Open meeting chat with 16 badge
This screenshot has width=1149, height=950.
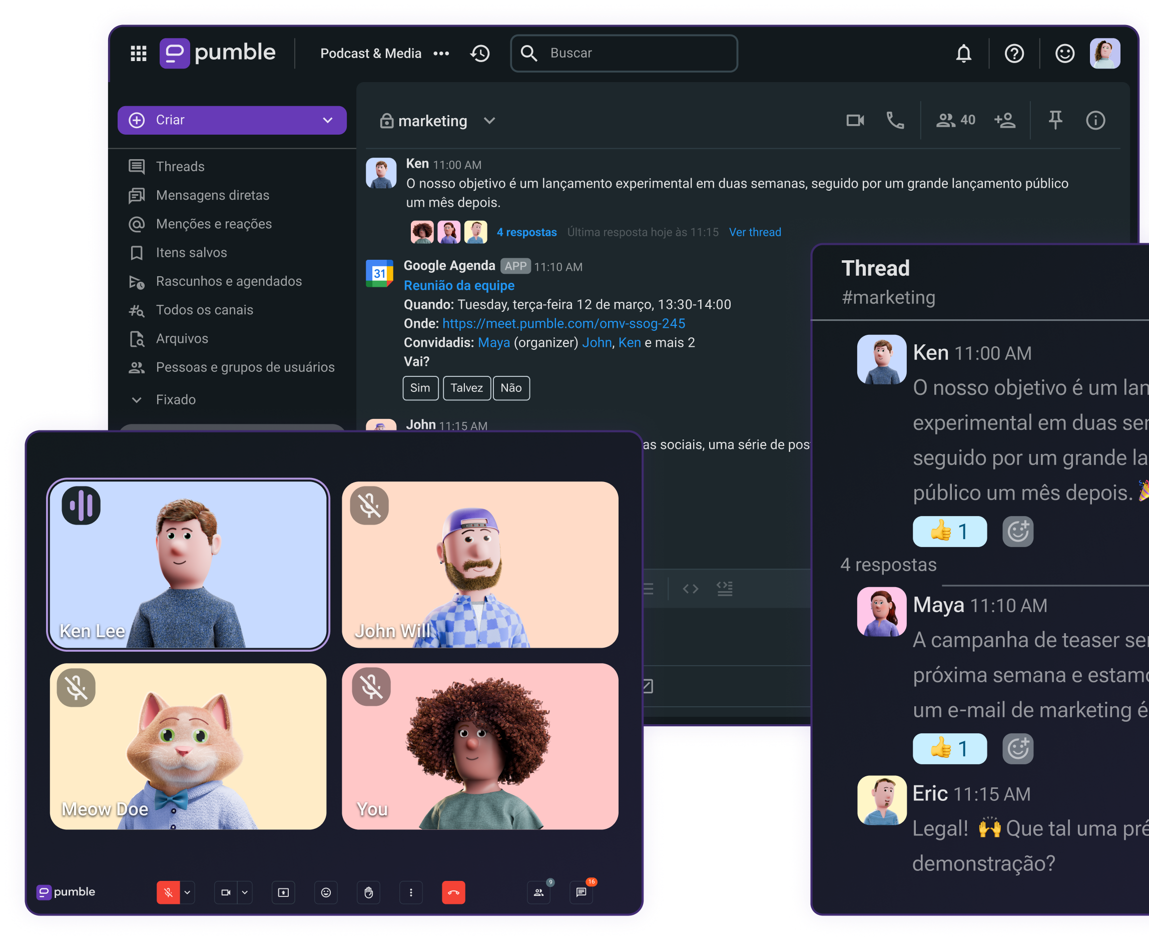pos(582,892)
